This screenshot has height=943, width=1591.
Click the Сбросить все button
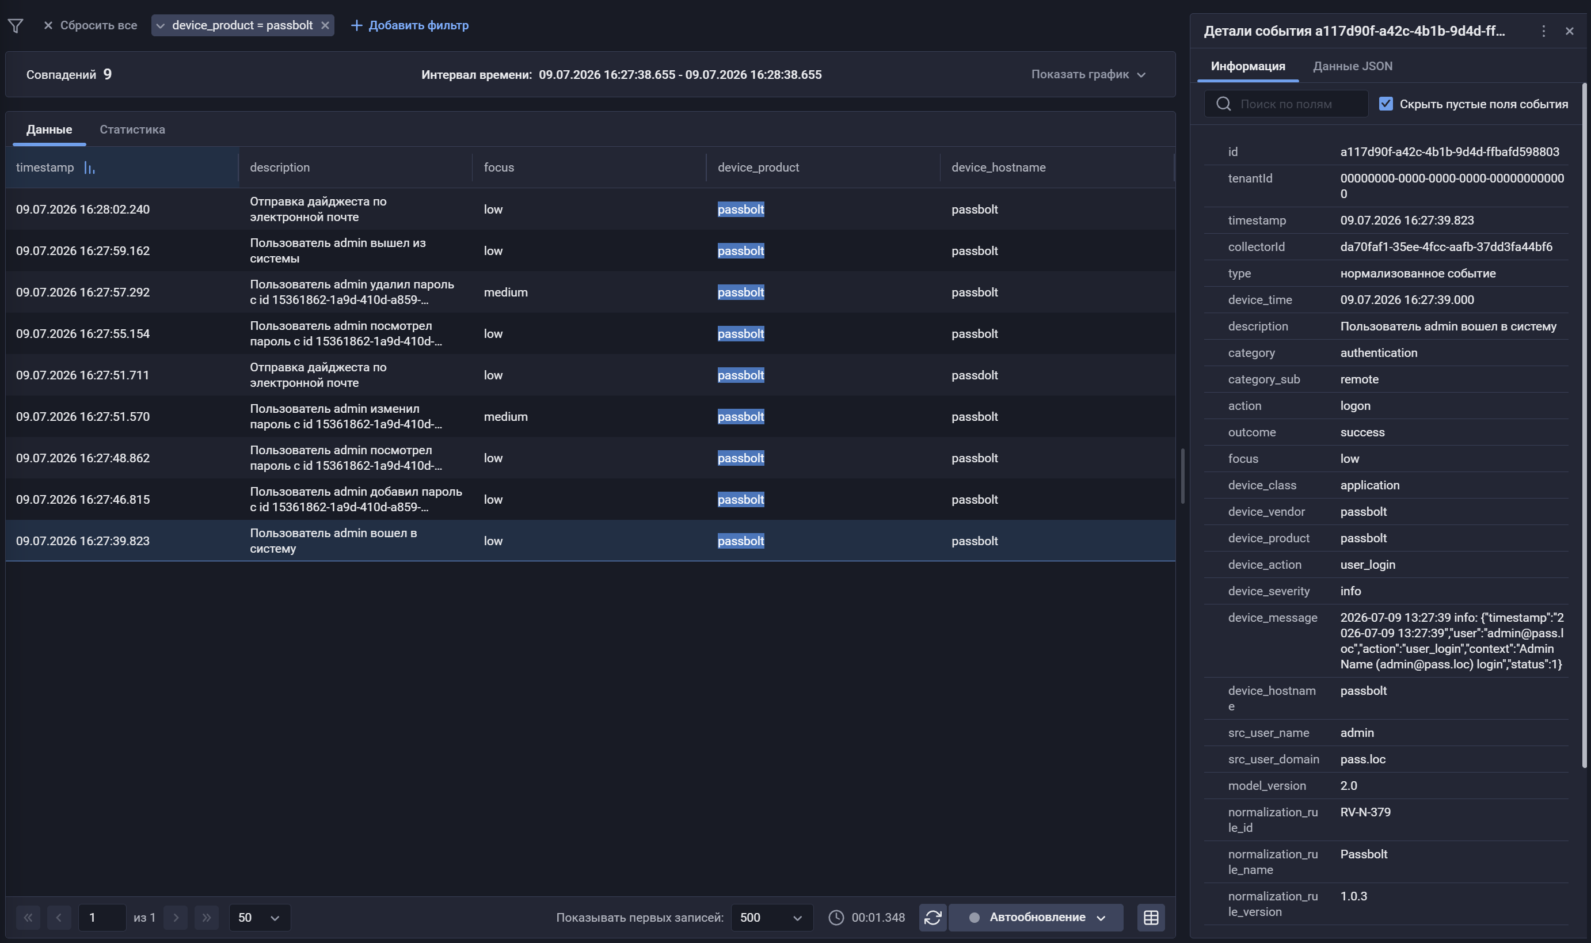[90, 25]
